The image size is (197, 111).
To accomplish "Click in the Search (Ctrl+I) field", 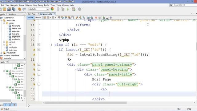I will (185, 5).
